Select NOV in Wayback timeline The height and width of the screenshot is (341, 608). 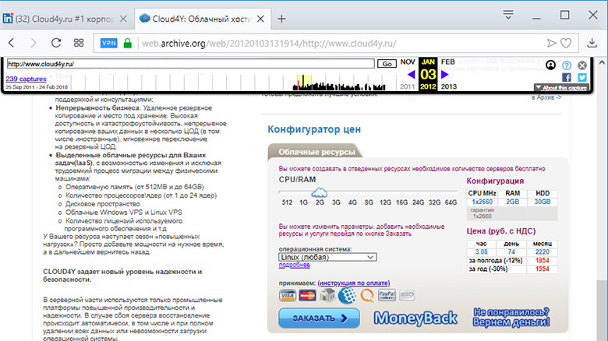[x=408, y=62]
